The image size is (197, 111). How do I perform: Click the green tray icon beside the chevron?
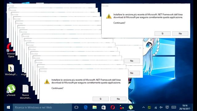pyautogui.click(x=149, y=107)
